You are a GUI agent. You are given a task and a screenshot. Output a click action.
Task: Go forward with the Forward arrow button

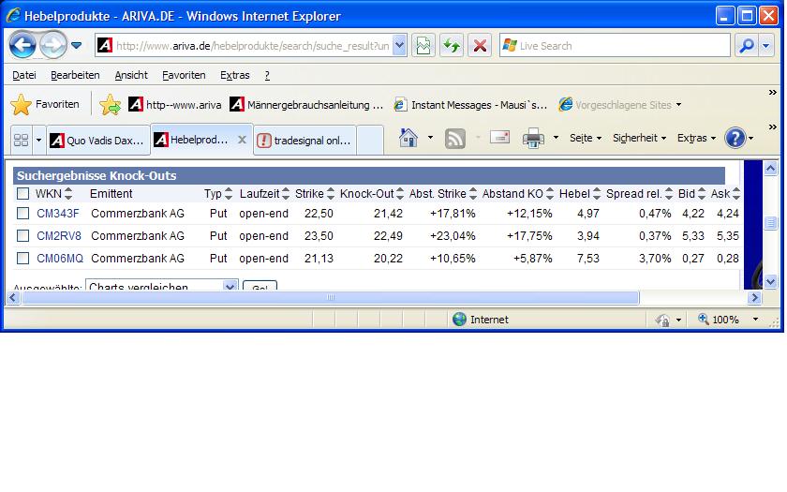53,45
